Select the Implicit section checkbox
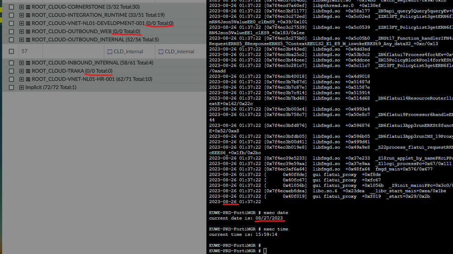This screenshot has width=453, height=254. (11, 87)
